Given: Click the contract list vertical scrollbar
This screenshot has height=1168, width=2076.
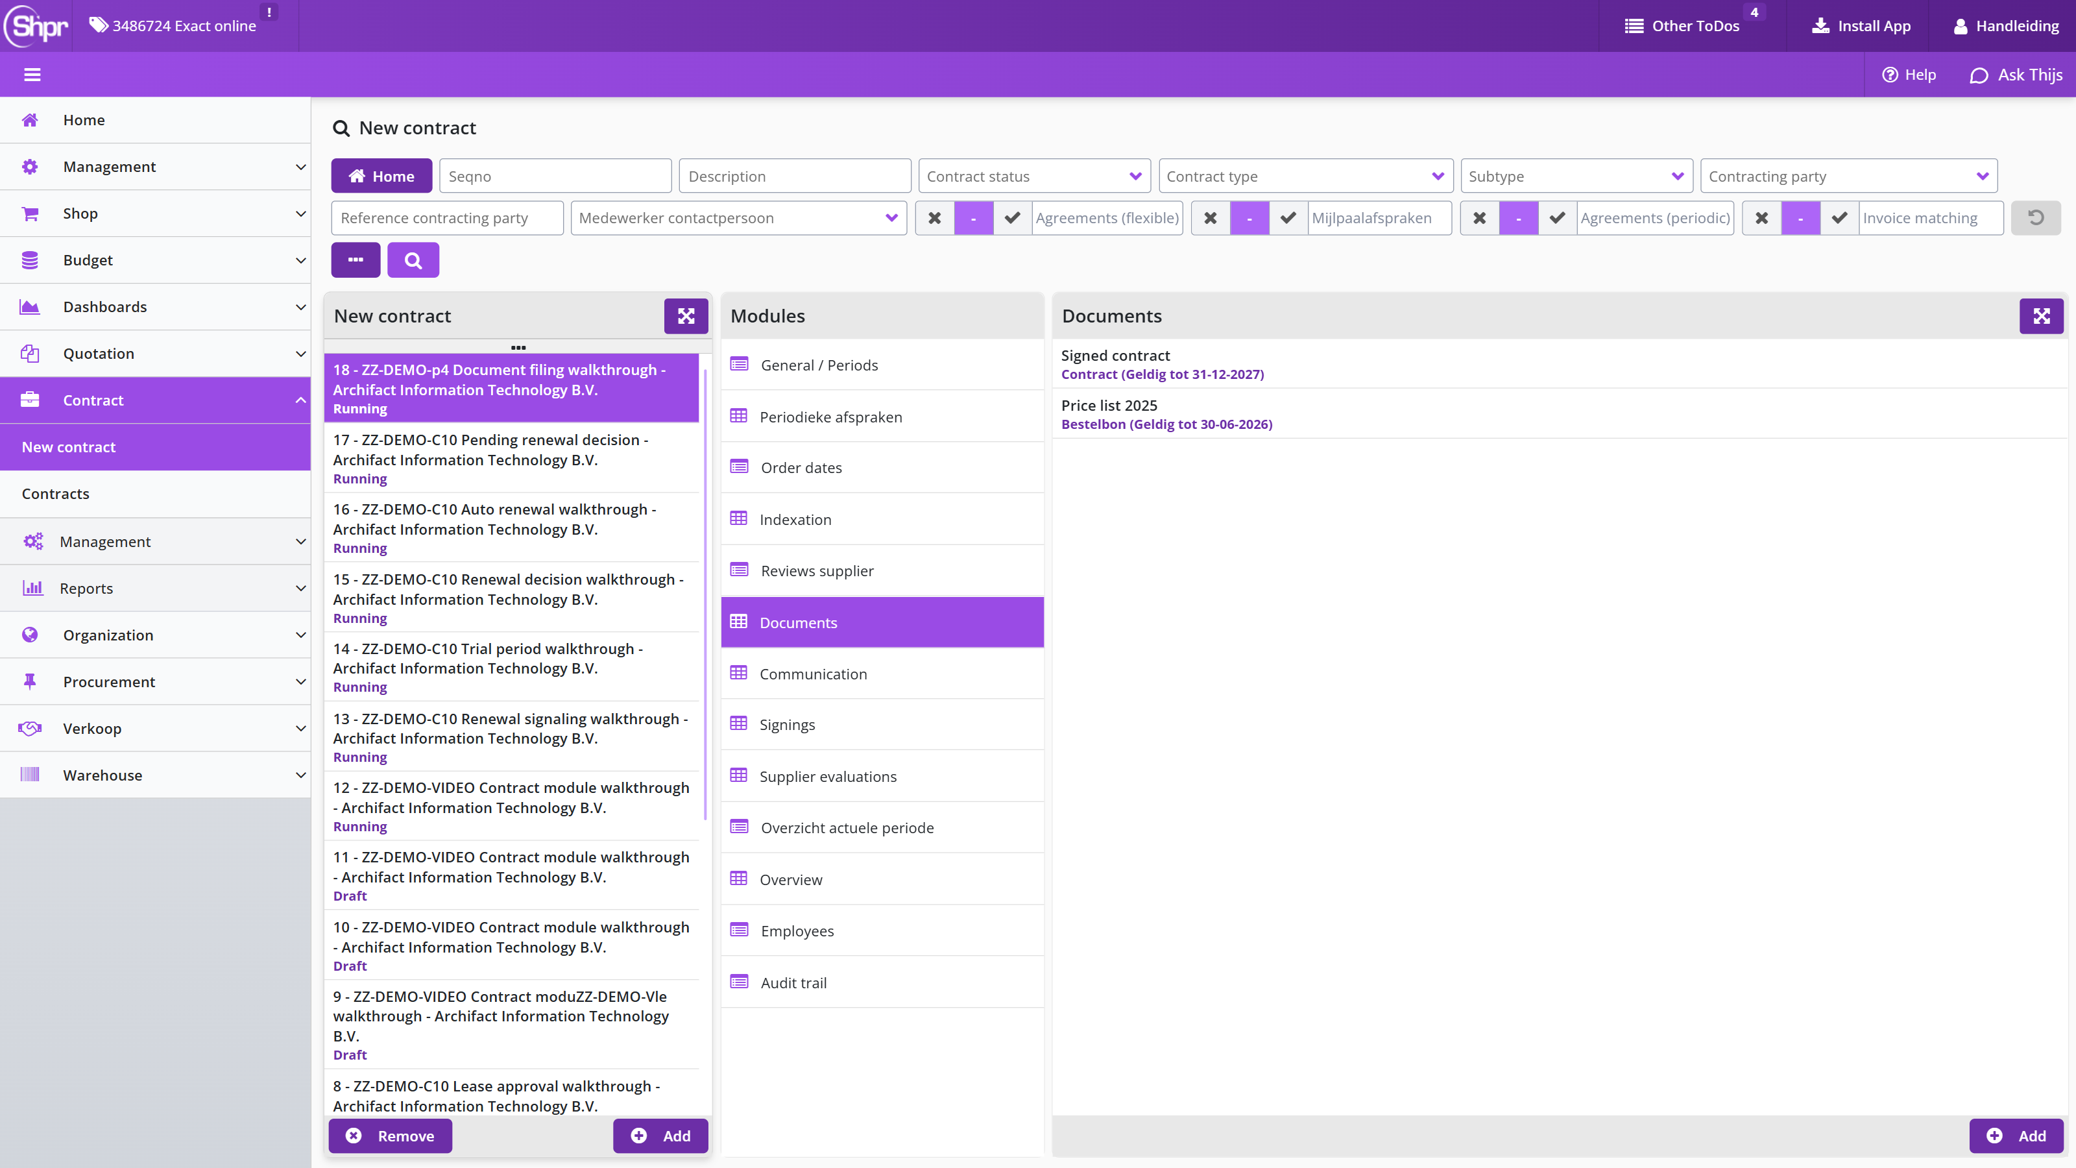Looking at the screenshot, I should tap(705, 595).
